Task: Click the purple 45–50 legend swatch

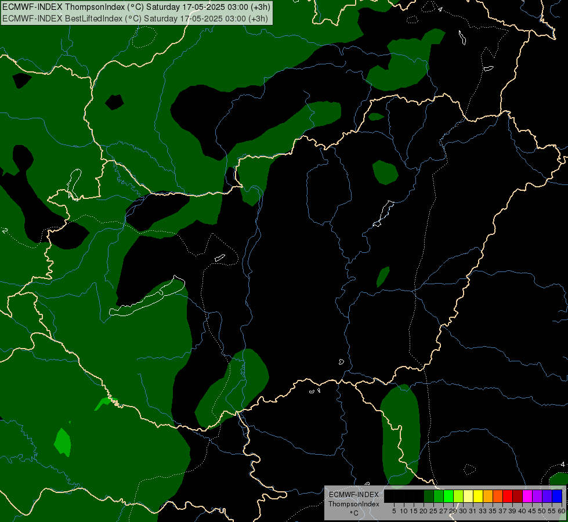Action: point(537,496)
